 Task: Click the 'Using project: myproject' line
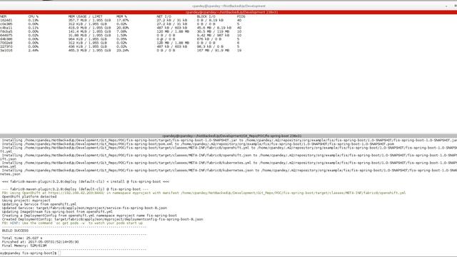point(26,201)
